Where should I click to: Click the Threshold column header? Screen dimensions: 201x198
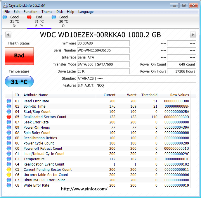click(x=149, y=95)
